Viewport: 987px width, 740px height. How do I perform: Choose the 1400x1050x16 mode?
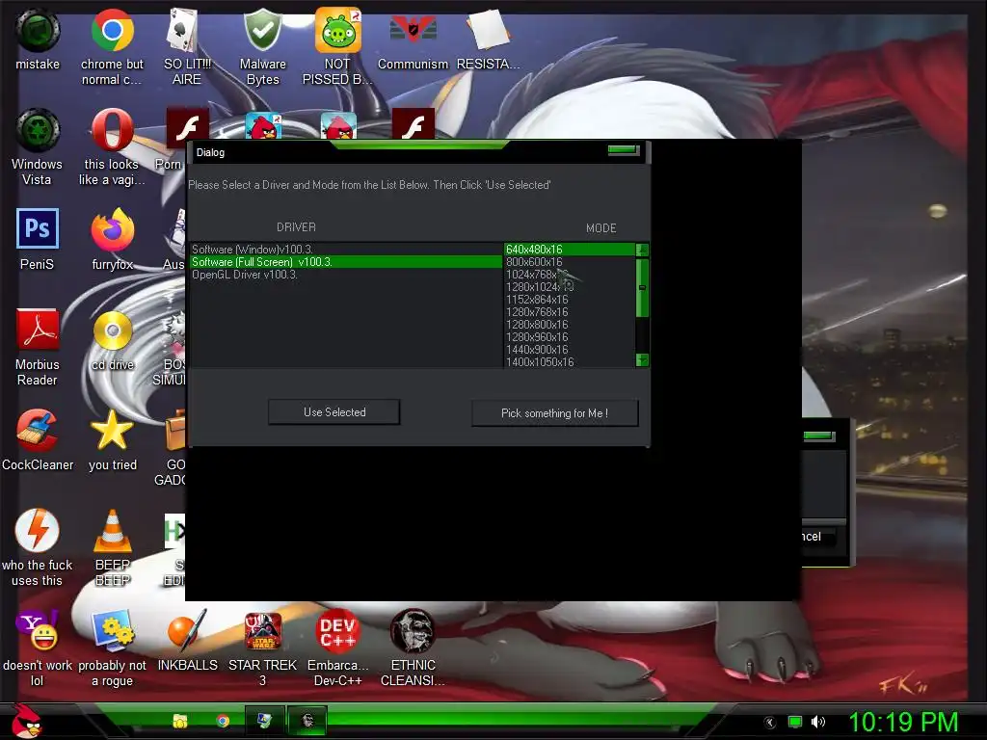point(569,362)
